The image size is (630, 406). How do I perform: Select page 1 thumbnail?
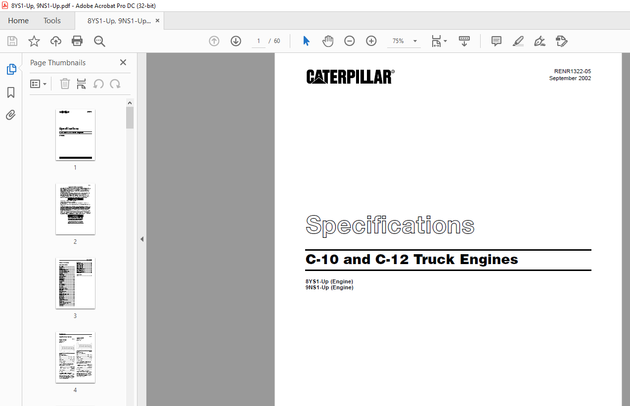pos(75,135)
